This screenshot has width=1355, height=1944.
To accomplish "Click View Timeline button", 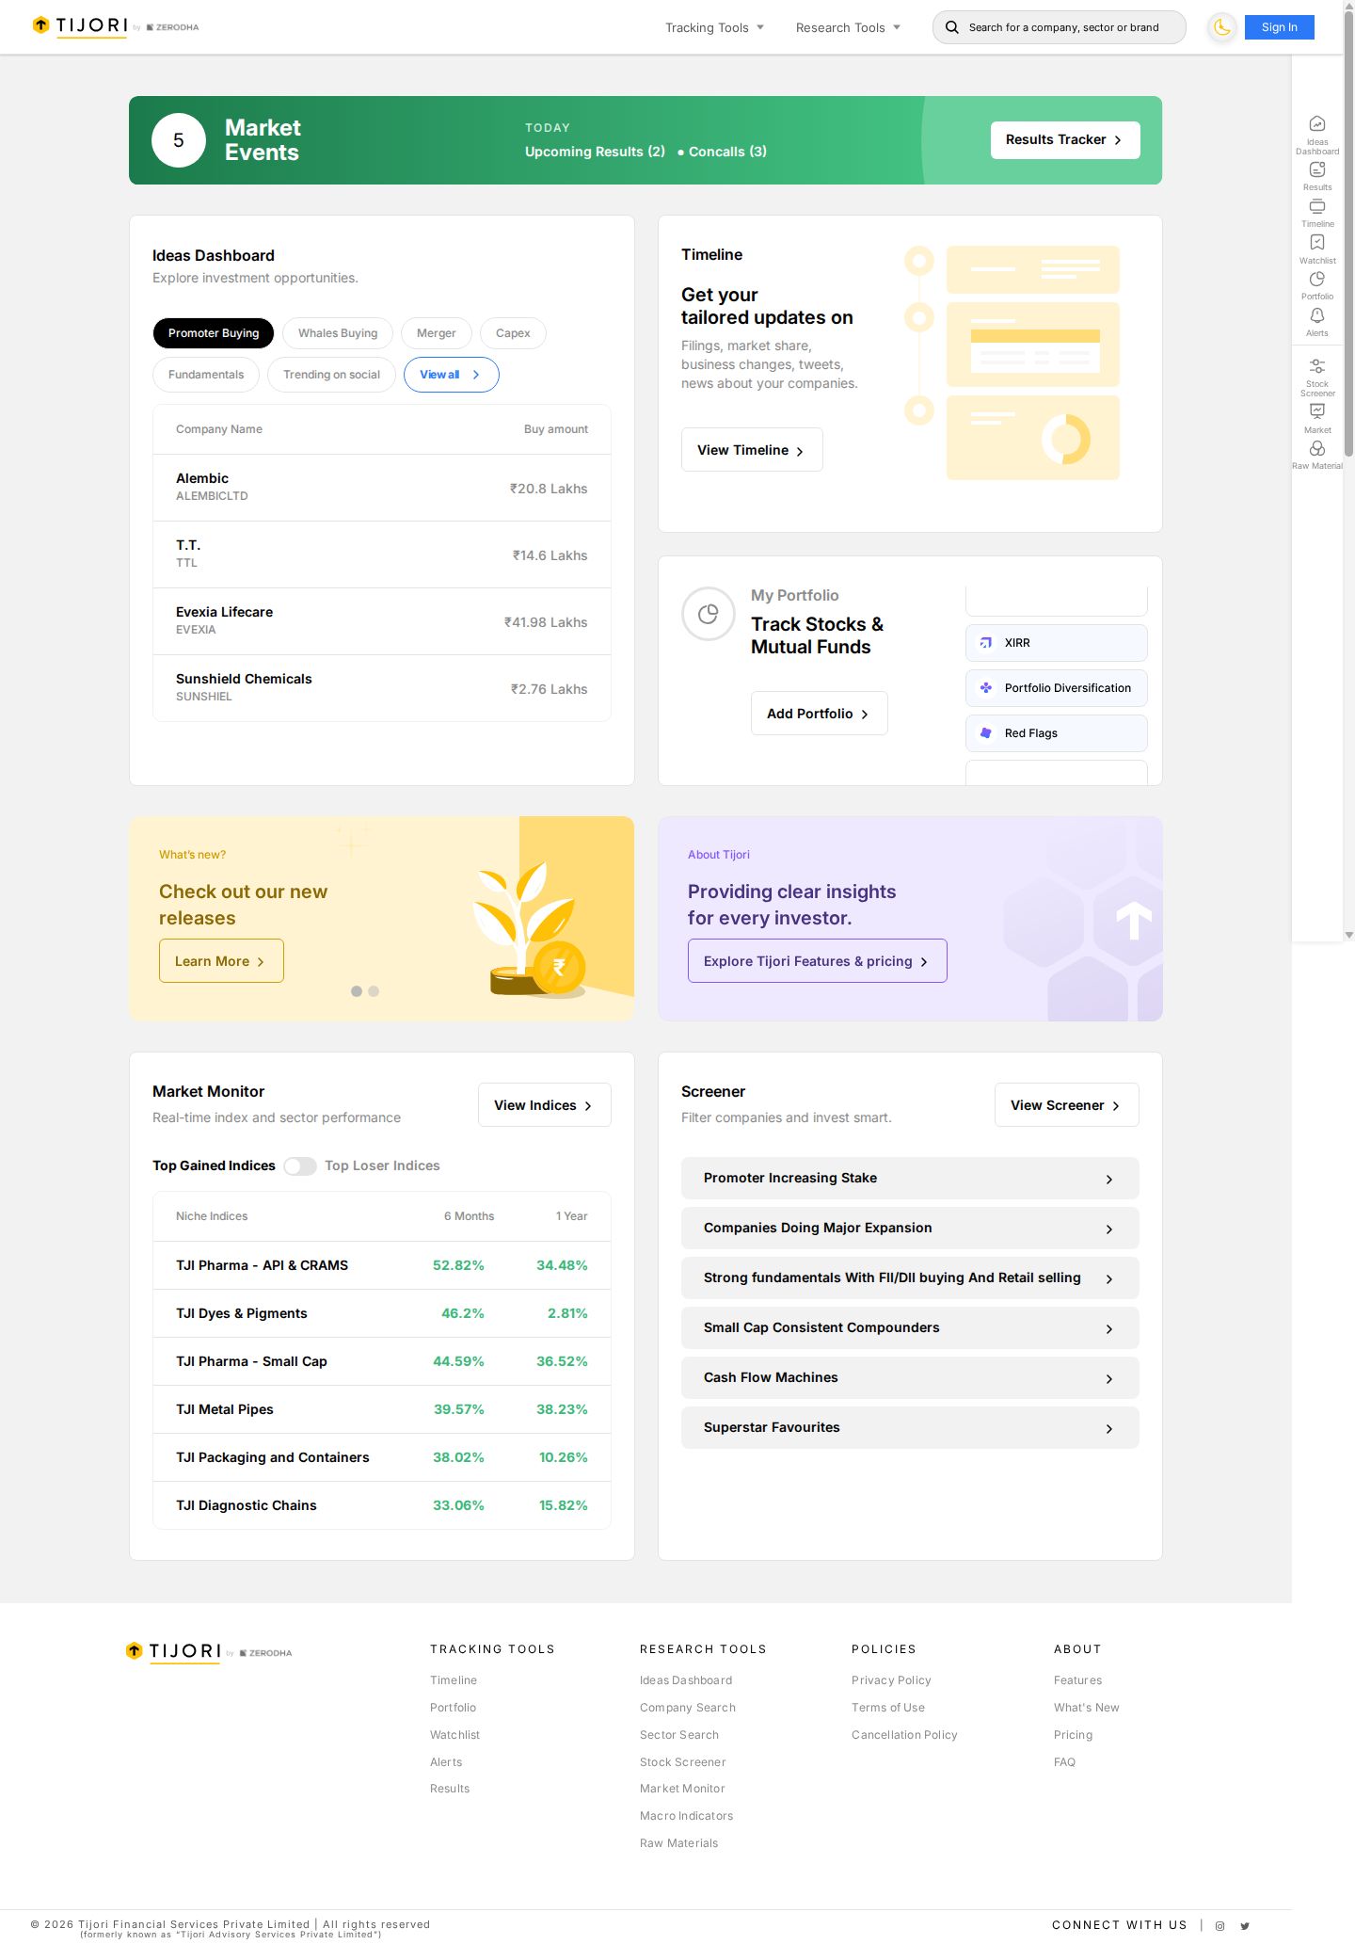I will click(752, 450).
